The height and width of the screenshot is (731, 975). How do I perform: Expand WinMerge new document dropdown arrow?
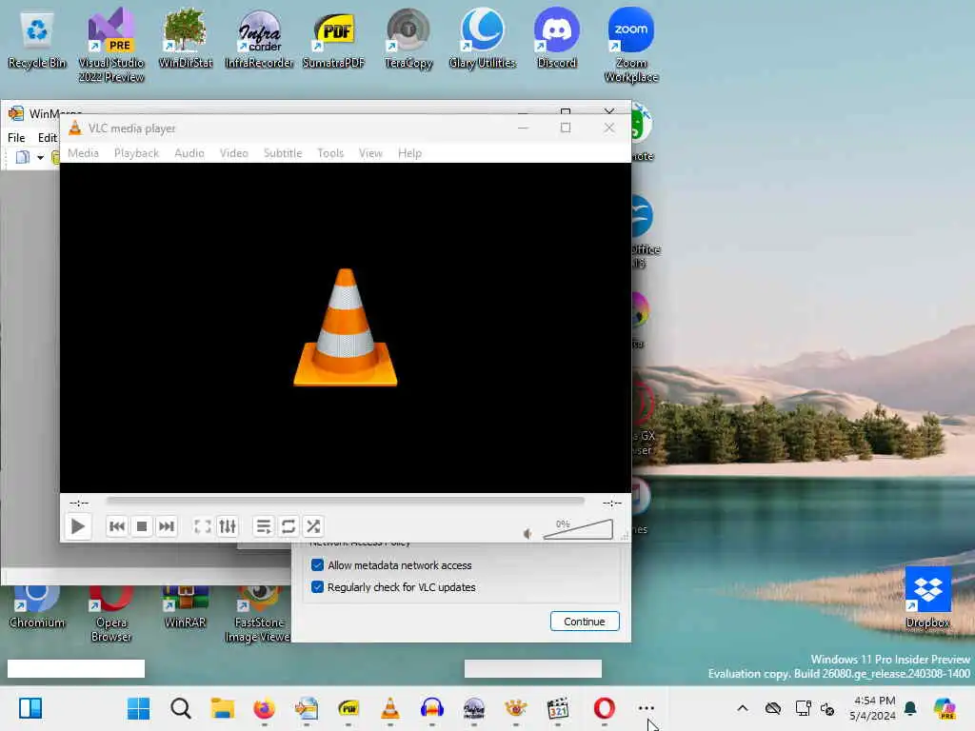pyautogui.click(x=40, y=157)
